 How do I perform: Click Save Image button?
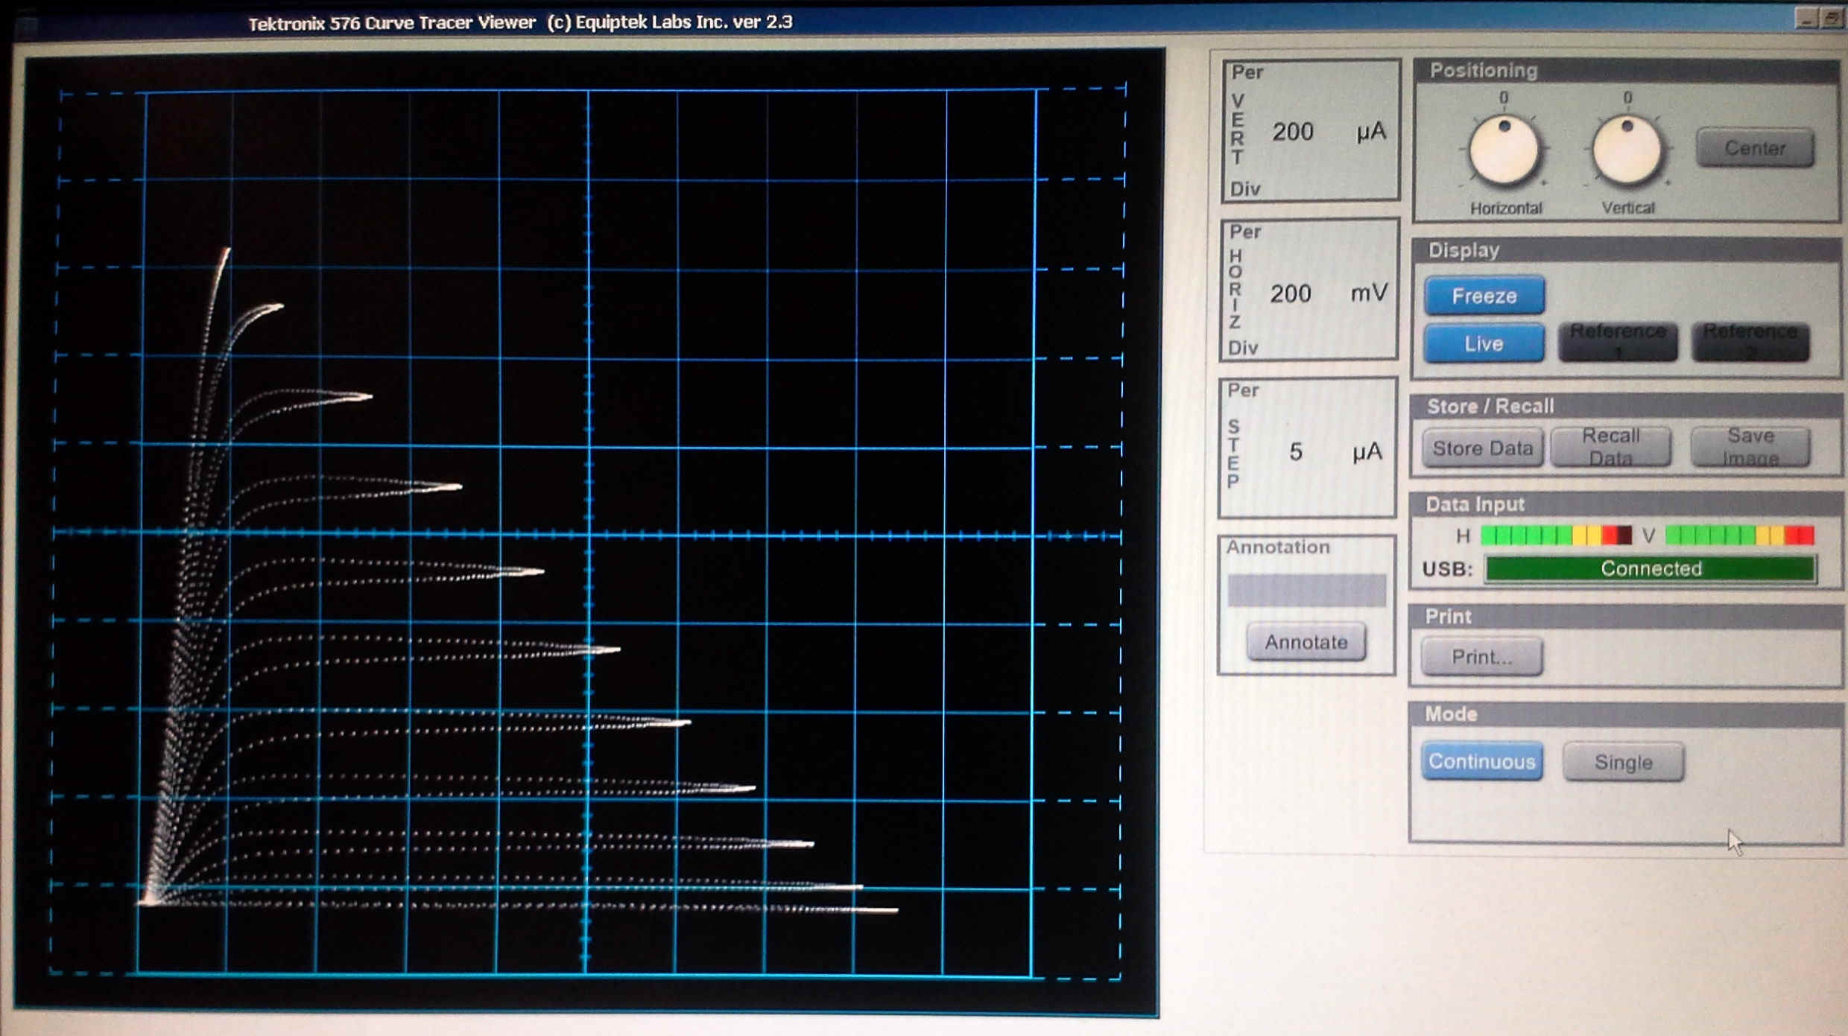click(1750, 447)
